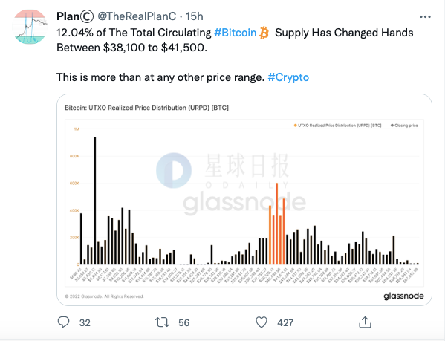Open the #Bitcoin hashtag link
The width and height of the screenshot is (445, 341).
pyautogui.click(x=236, y=33)
